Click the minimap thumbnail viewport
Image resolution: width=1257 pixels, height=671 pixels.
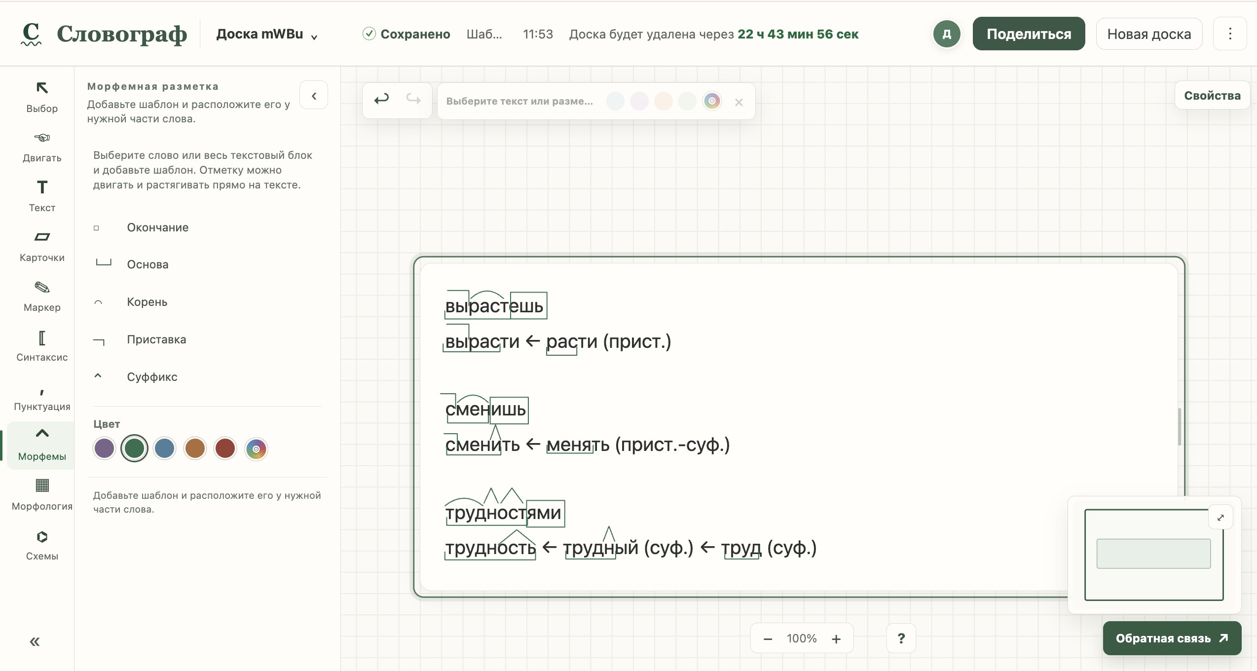1153,554
